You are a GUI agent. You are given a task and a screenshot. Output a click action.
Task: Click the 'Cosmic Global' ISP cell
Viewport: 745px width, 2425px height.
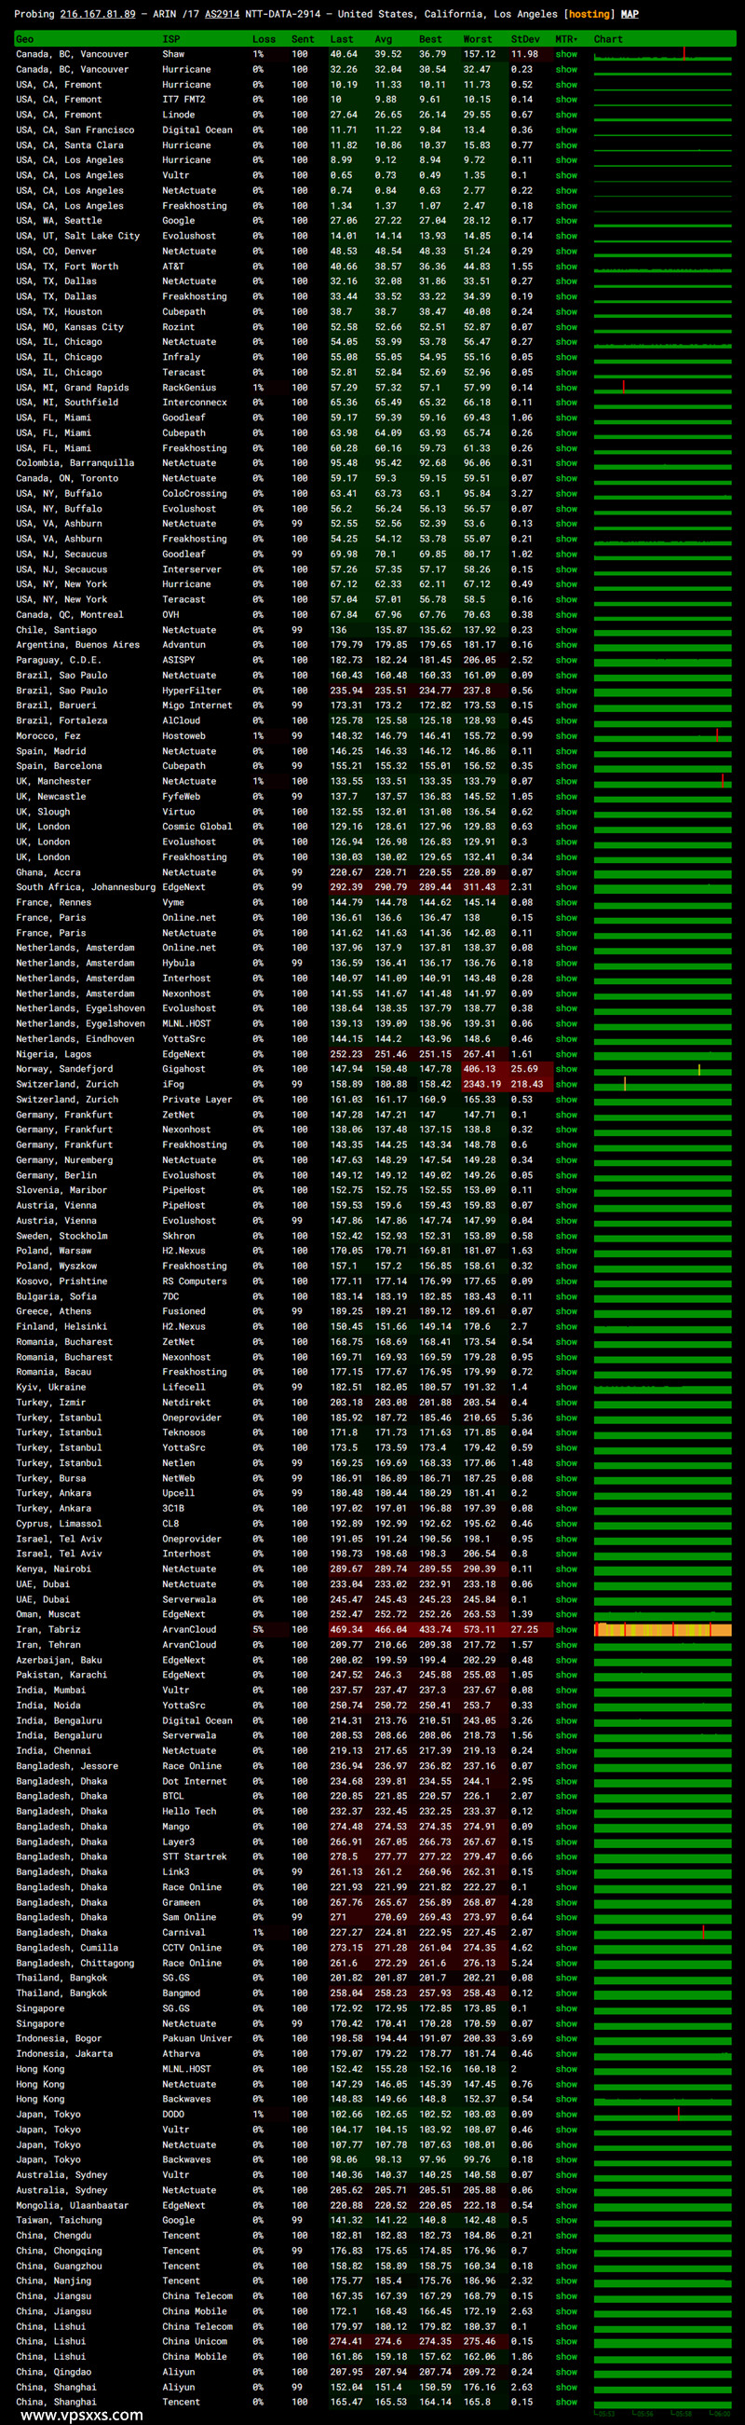coord(196,827)
